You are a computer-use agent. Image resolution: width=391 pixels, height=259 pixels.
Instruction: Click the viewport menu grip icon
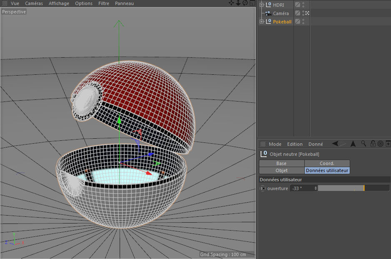[5, 3]
